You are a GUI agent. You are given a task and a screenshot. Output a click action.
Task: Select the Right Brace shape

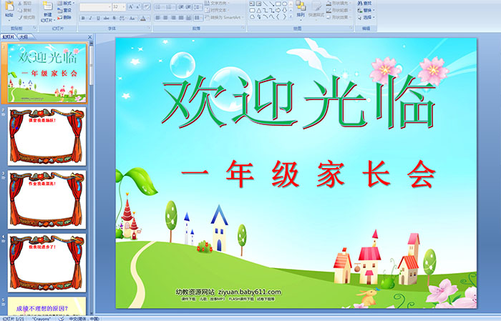pos(284,16)
